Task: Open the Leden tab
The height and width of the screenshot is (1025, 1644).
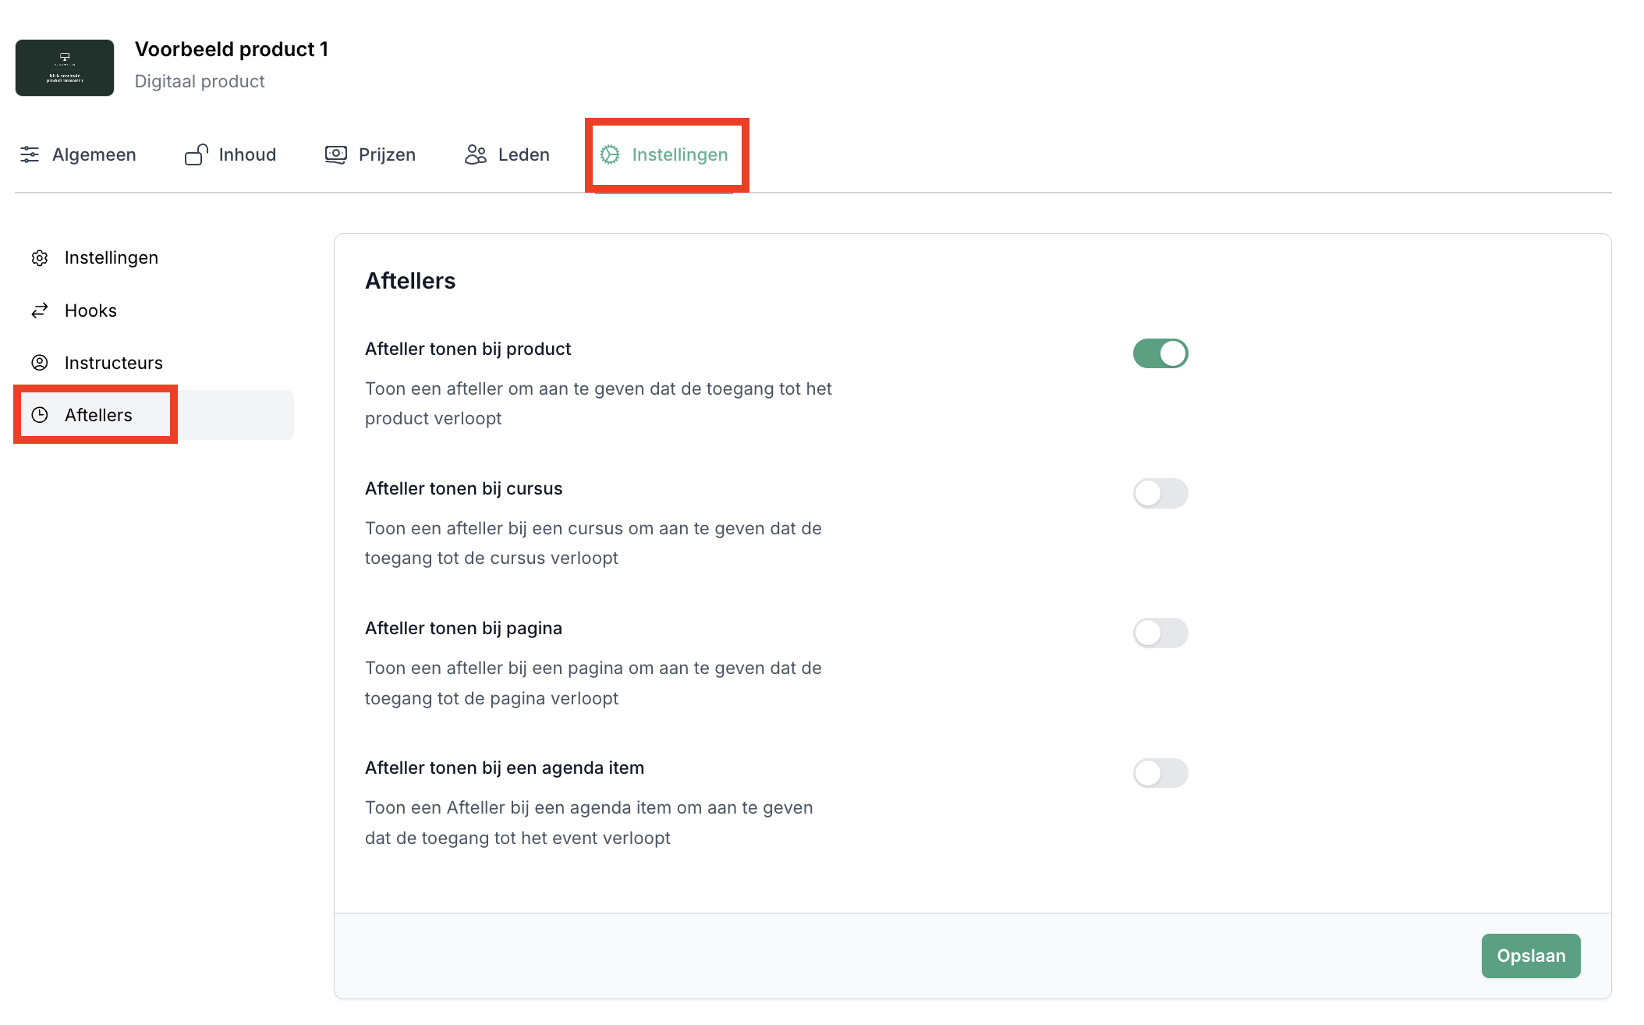Action: (523, 154)
